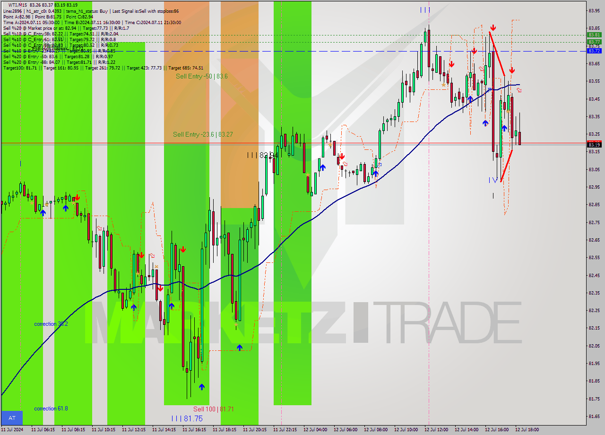Click the blue AT button
Image resolution: width=605 pixels, height=435 pixels.
point(12,418)
